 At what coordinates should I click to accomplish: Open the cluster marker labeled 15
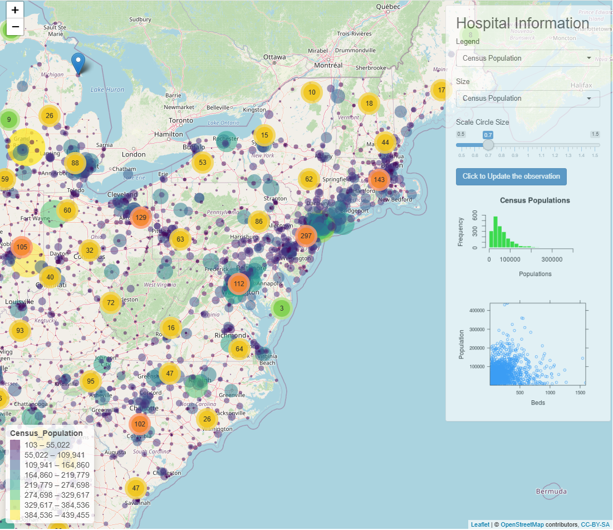pos(264,135)
